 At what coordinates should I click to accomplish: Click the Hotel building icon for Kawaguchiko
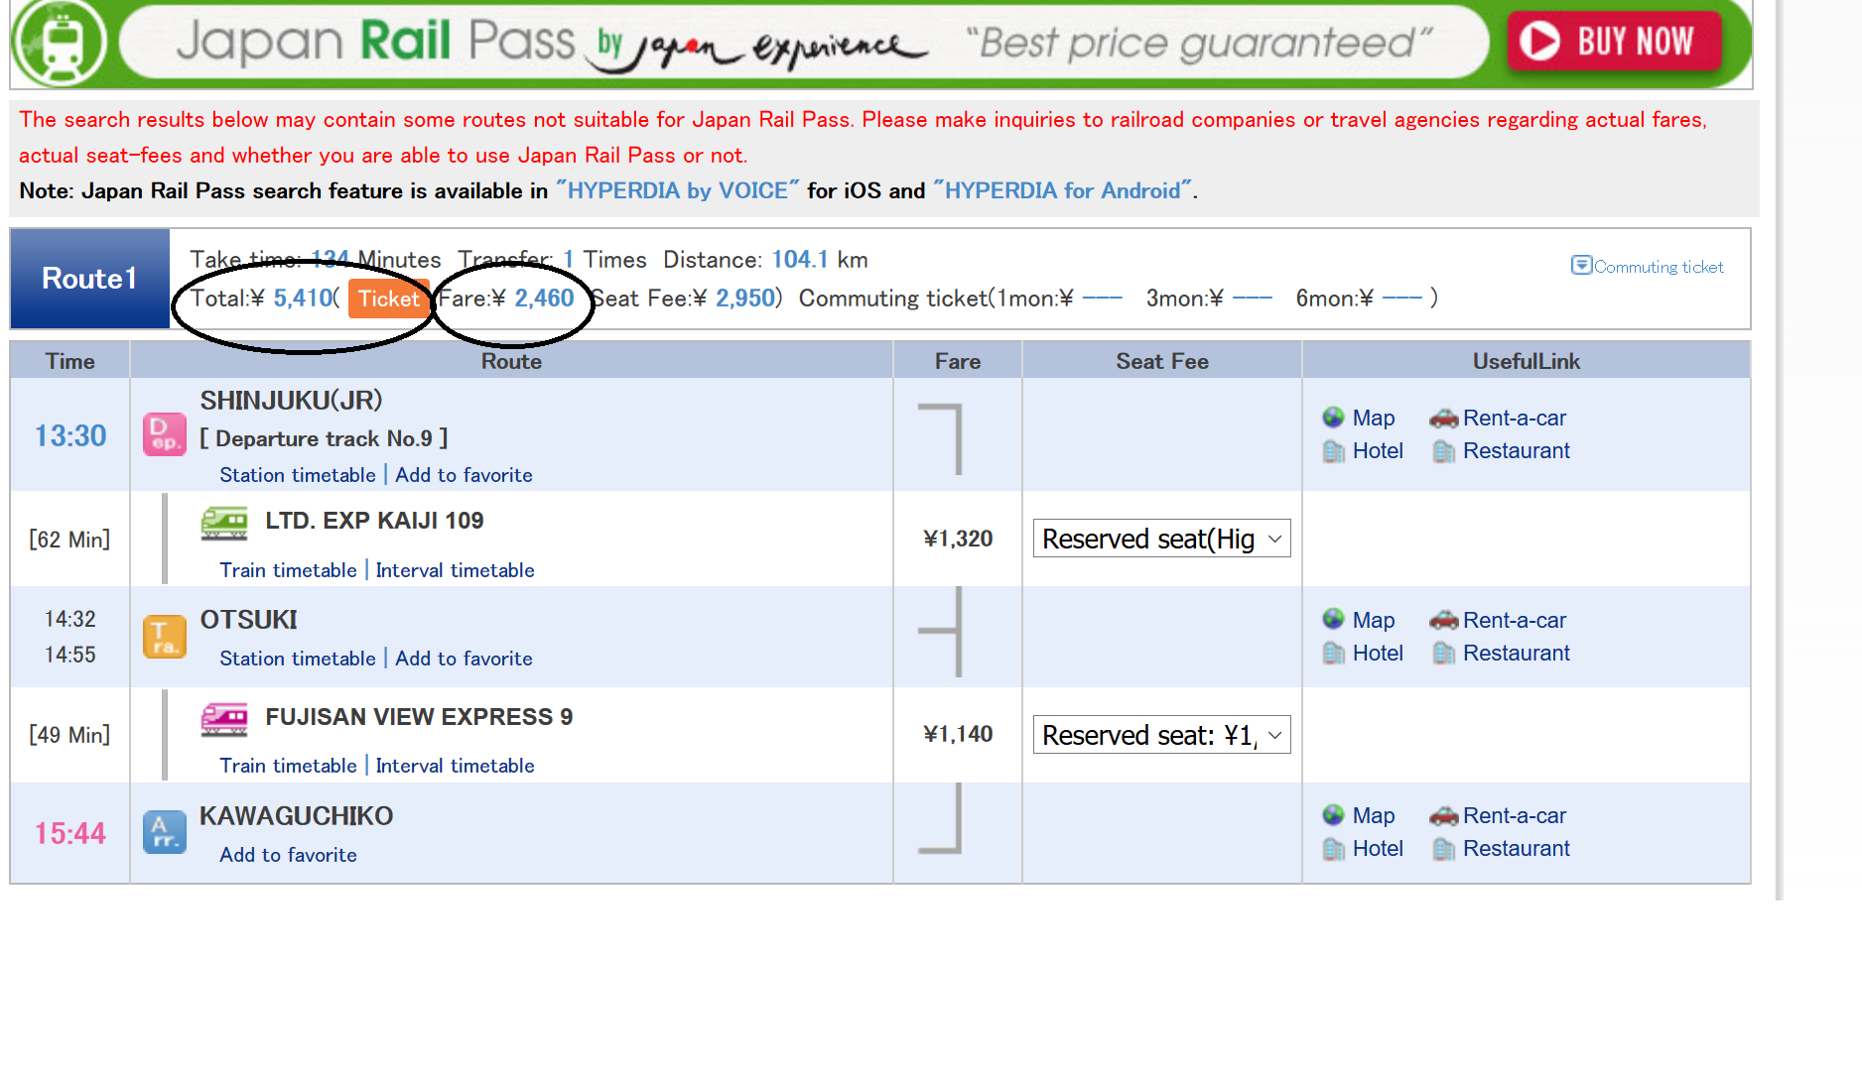pos(1333,849)
